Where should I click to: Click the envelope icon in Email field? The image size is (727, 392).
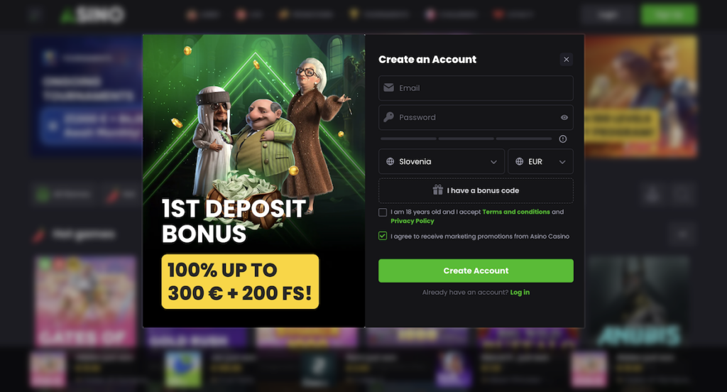click(x=388, y=87)
